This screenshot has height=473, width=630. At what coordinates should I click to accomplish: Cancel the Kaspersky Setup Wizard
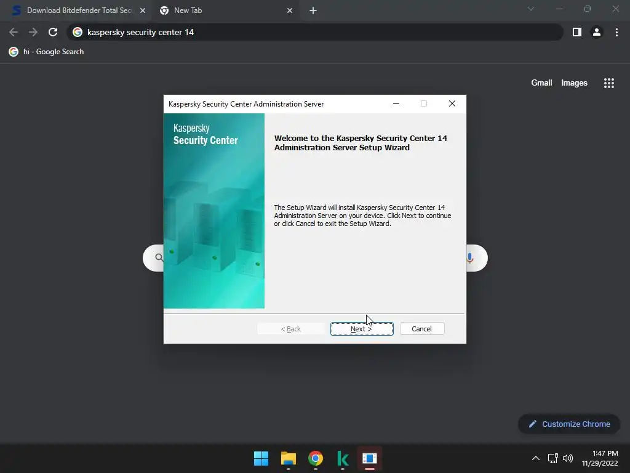tap(422, 329)
